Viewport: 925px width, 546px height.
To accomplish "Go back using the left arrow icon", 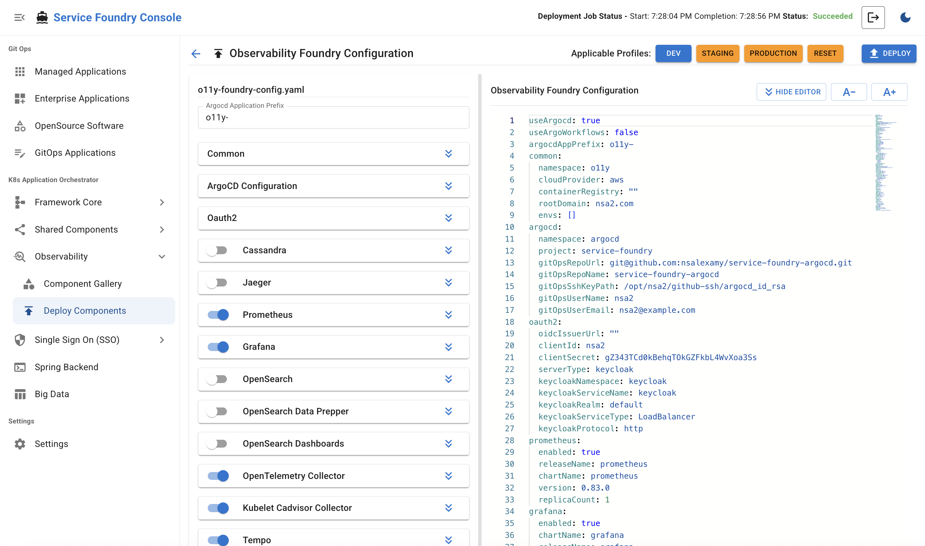I will (x=196, y=54).
